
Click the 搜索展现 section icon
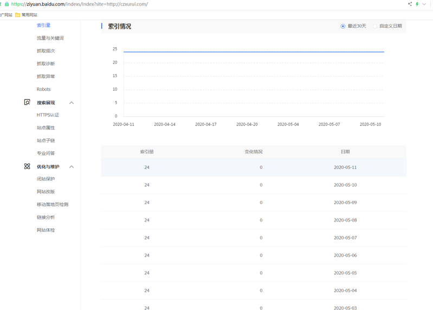pos(27,102)
